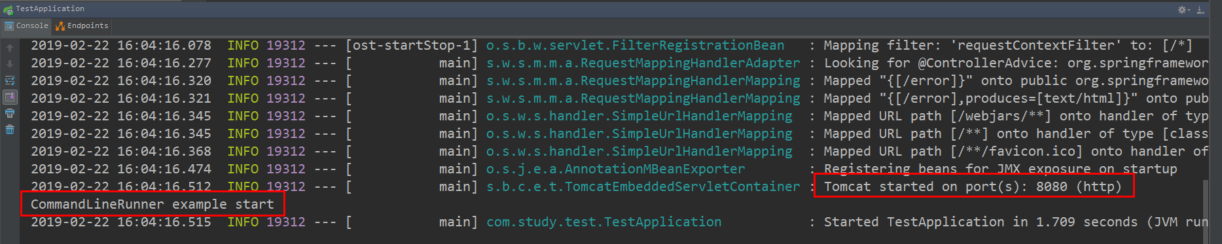
Task: Clear console with trash icon
Action: click(x=10, y=130)
